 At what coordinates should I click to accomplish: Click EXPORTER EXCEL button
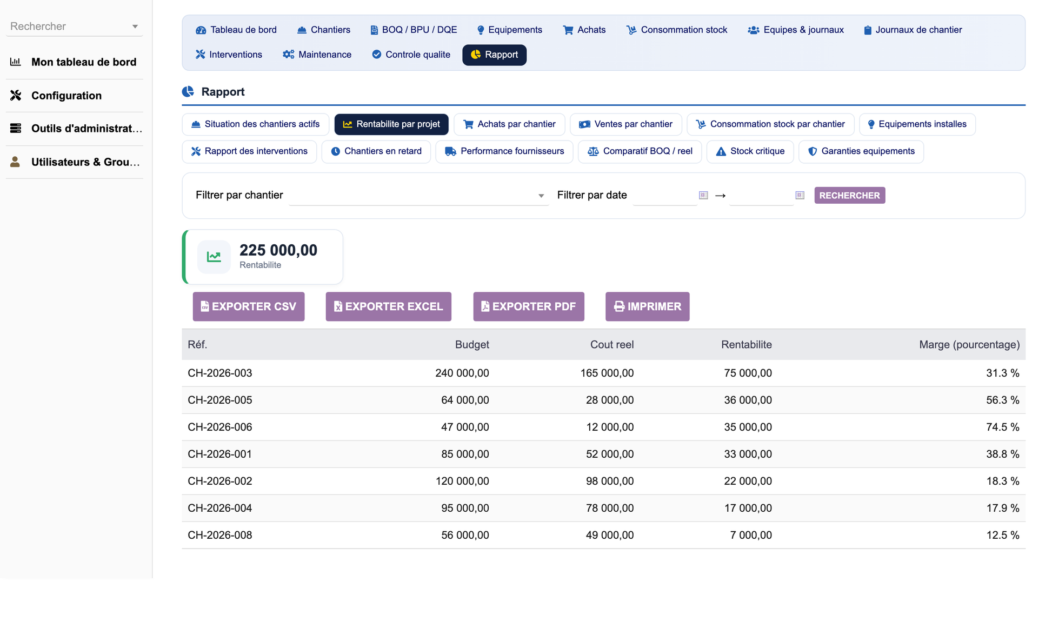(x=388, y=306)
